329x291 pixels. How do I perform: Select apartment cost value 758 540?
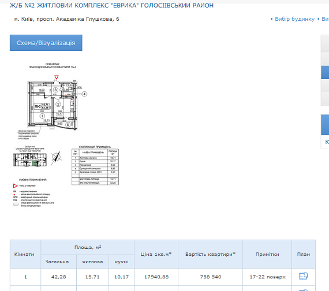211,277
